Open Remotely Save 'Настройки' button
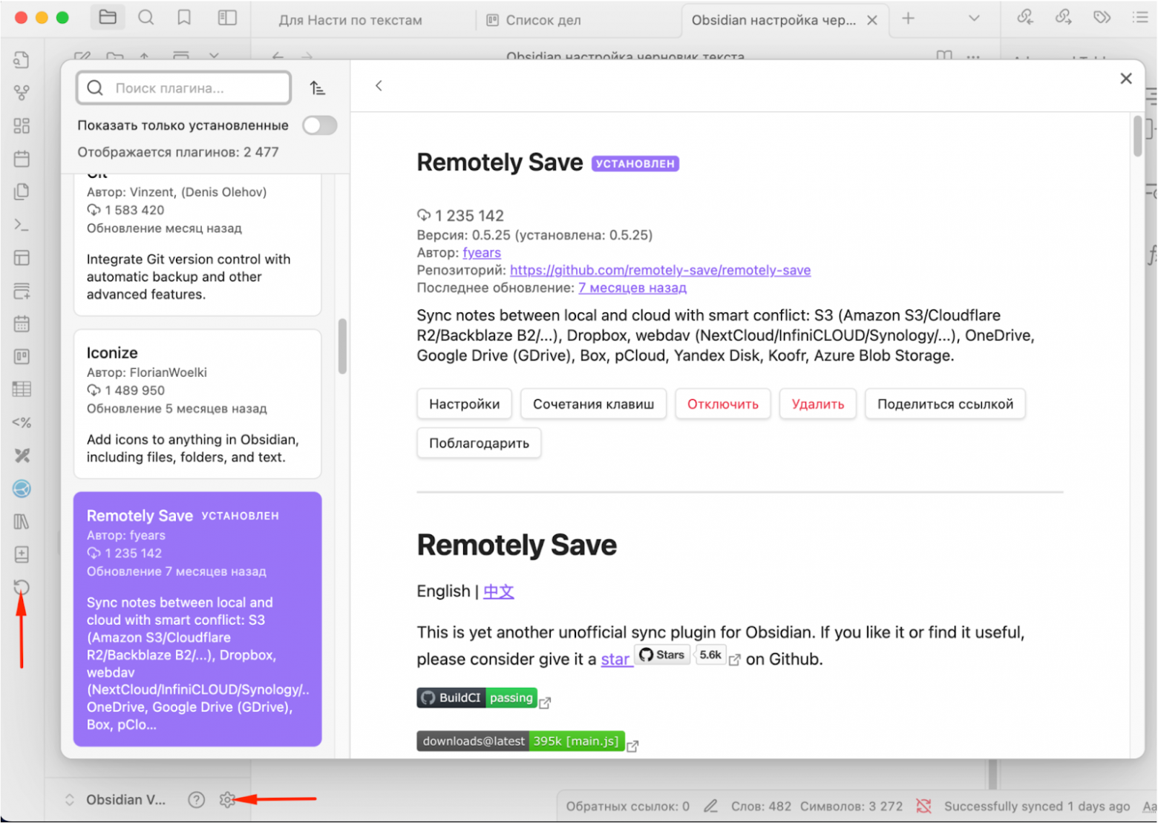Screen dimensions: 1158x823 (465, 404)
